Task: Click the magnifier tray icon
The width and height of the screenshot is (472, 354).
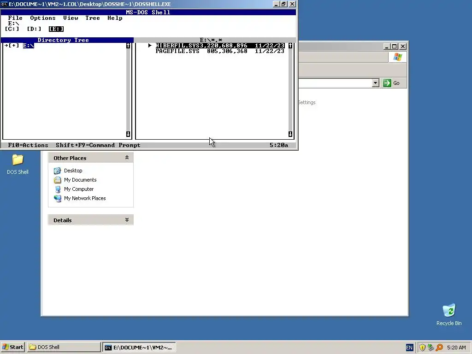Action: pyautogui.click(x=439, y=348)
